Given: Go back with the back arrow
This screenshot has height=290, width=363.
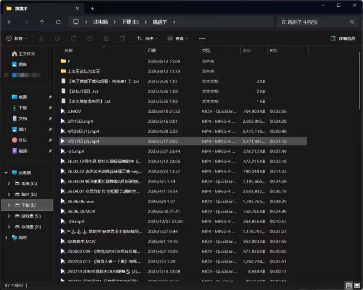Looking at the screenshot, I should (x=10, y=22).
